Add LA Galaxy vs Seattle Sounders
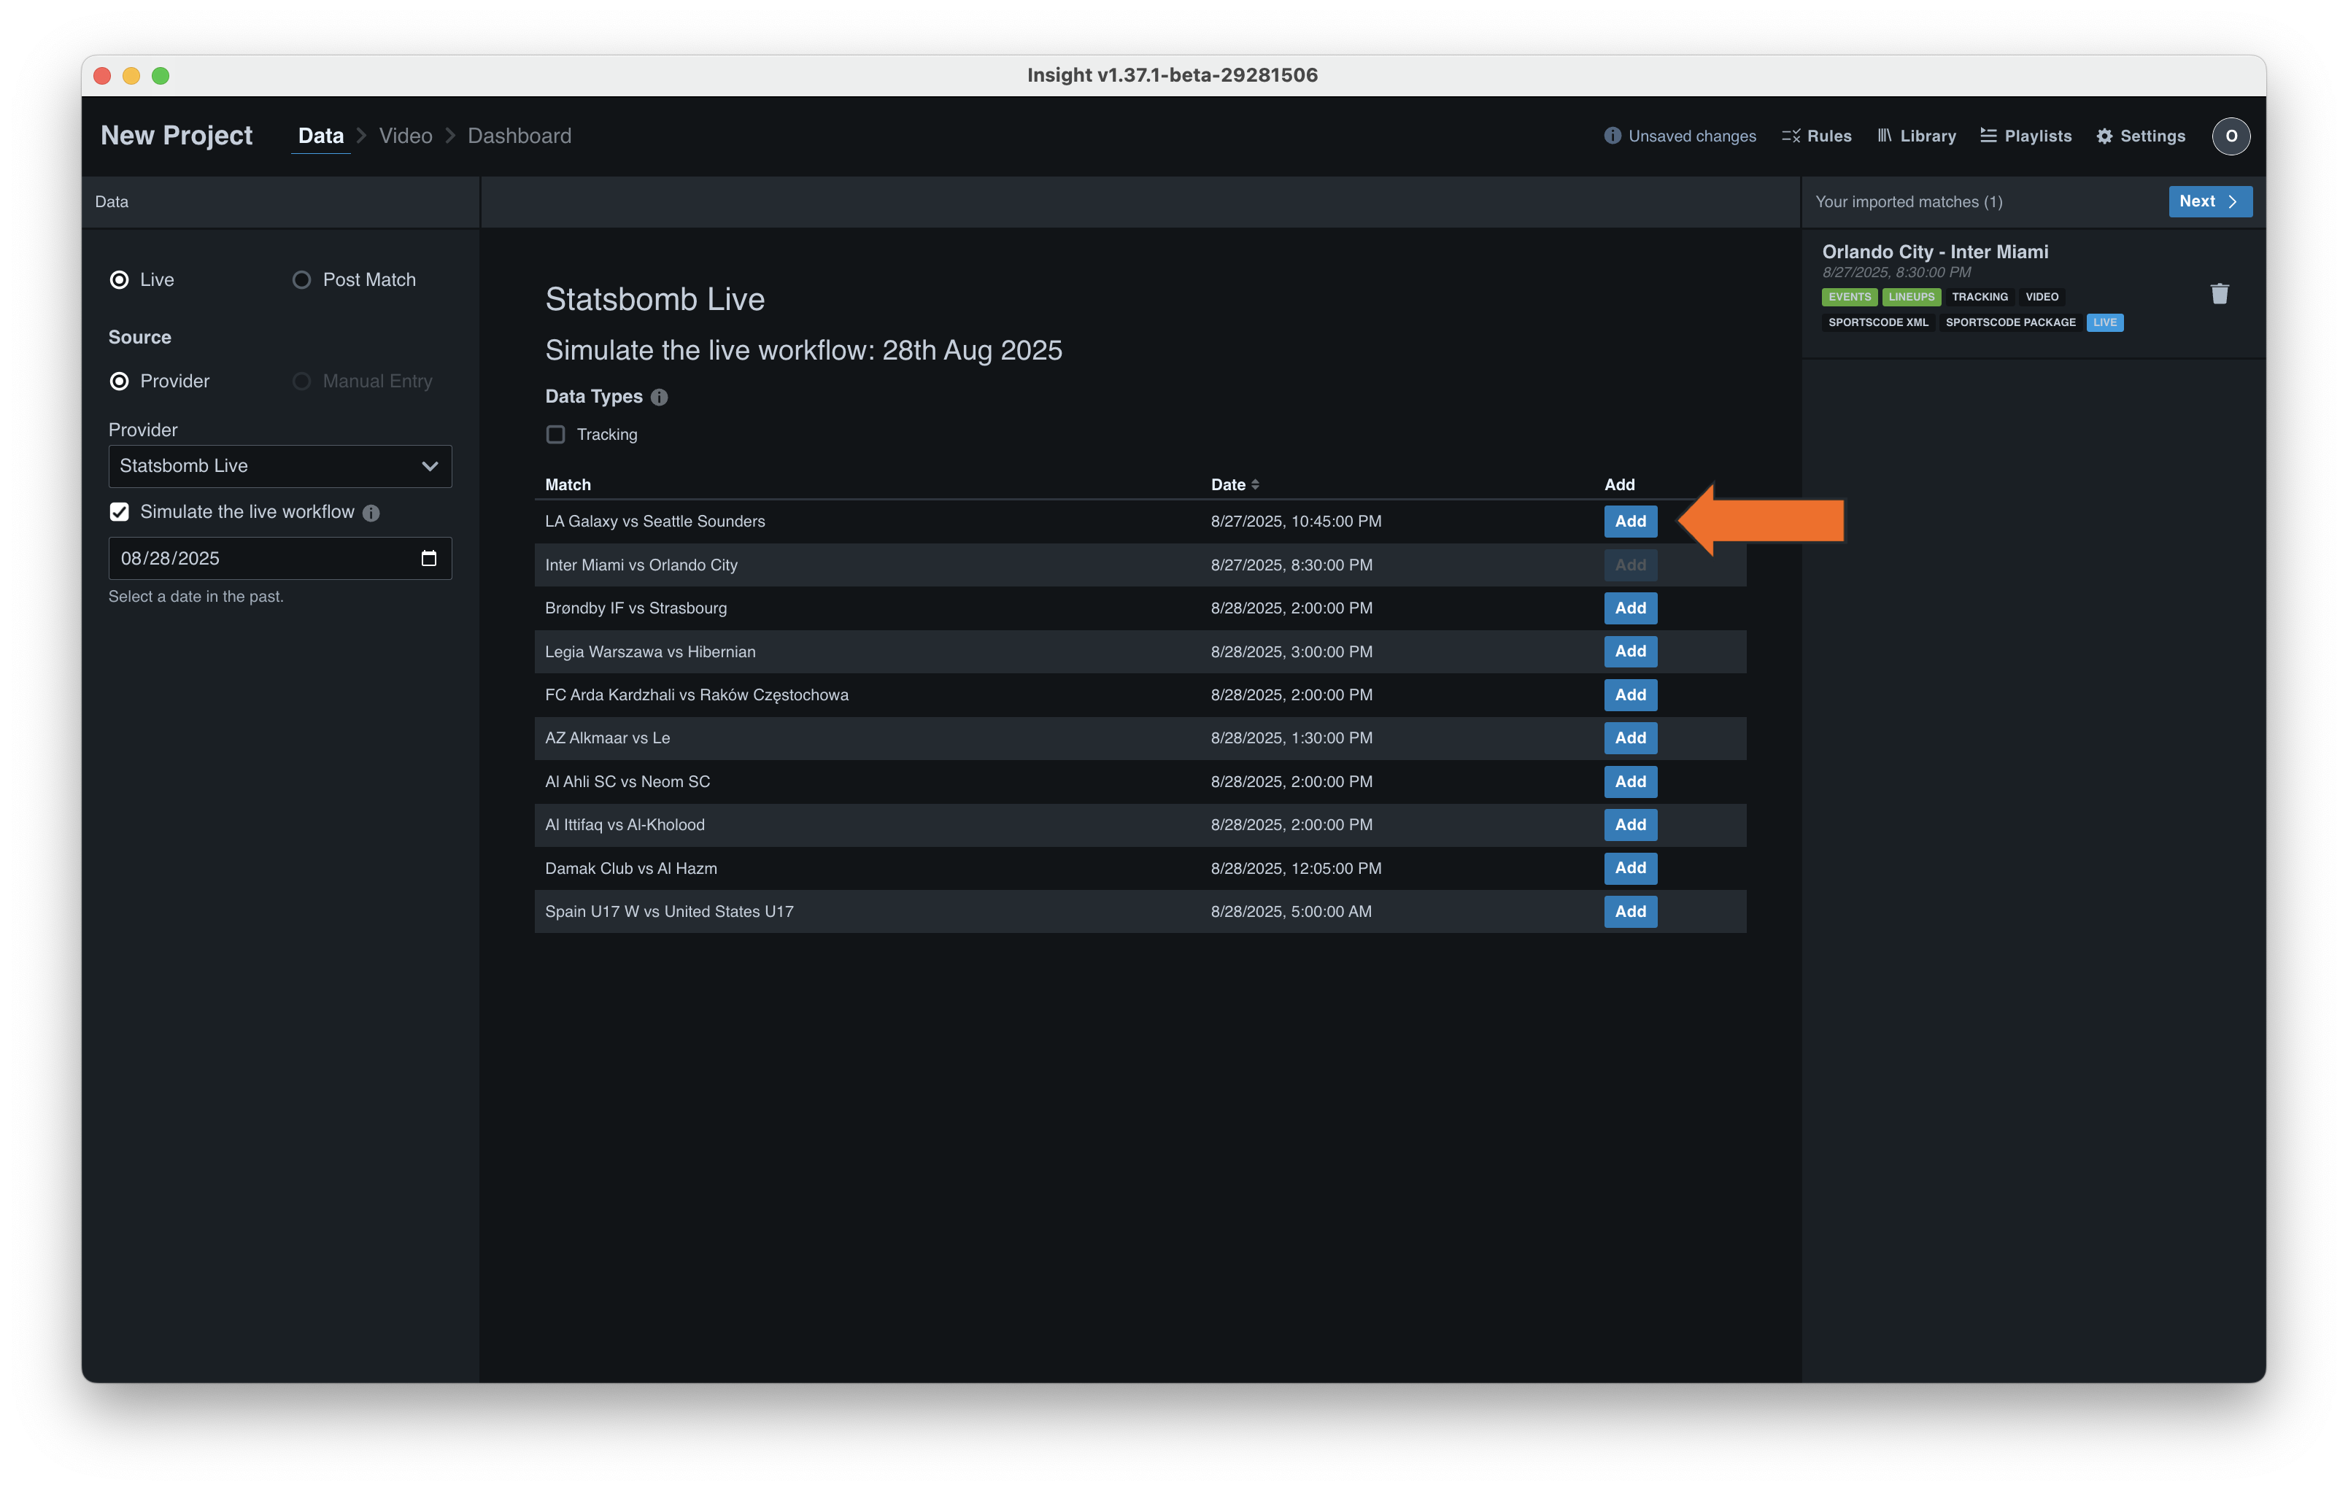 (1630, 522)
